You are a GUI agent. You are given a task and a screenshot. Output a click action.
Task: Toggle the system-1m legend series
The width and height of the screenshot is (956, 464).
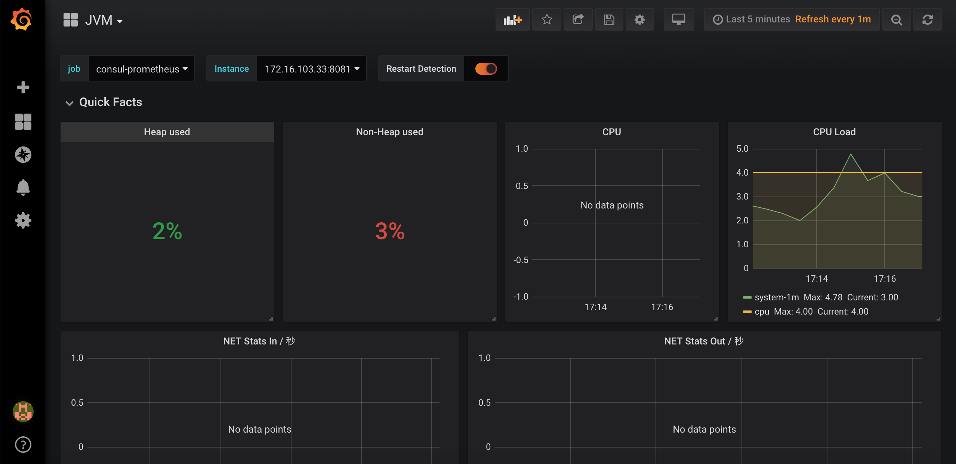[777, 297]
